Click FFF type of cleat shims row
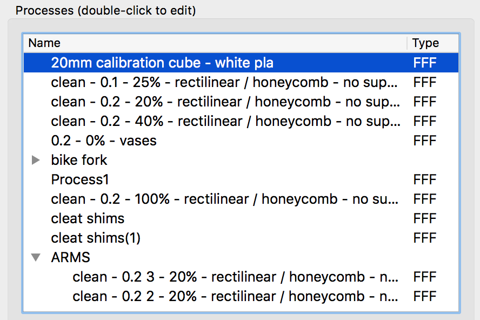This screenshot has width=480, height=320. pyautogui.click(x=424, y=218)
